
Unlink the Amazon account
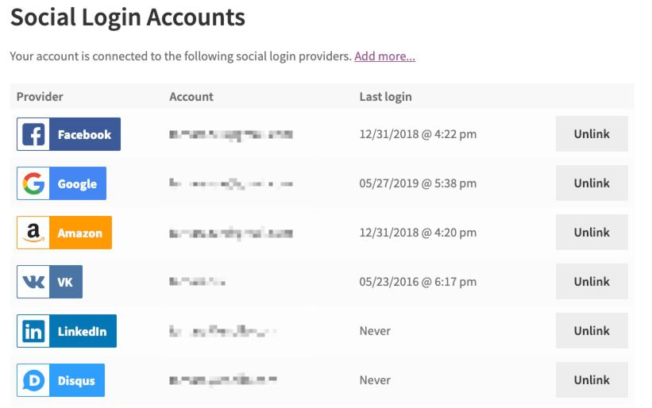pyautogui.click(x=592, y=233)
